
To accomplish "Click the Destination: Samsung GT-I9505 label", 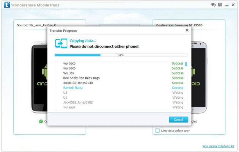I will (179, 25).
